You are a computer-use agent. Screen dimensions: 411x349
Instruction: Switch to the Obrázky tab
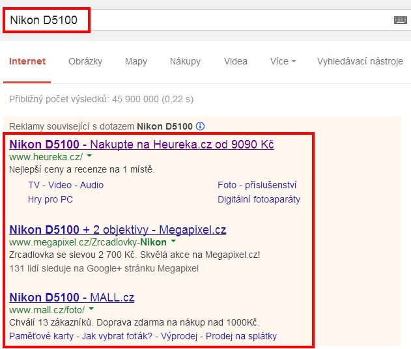tap(85, 61)
